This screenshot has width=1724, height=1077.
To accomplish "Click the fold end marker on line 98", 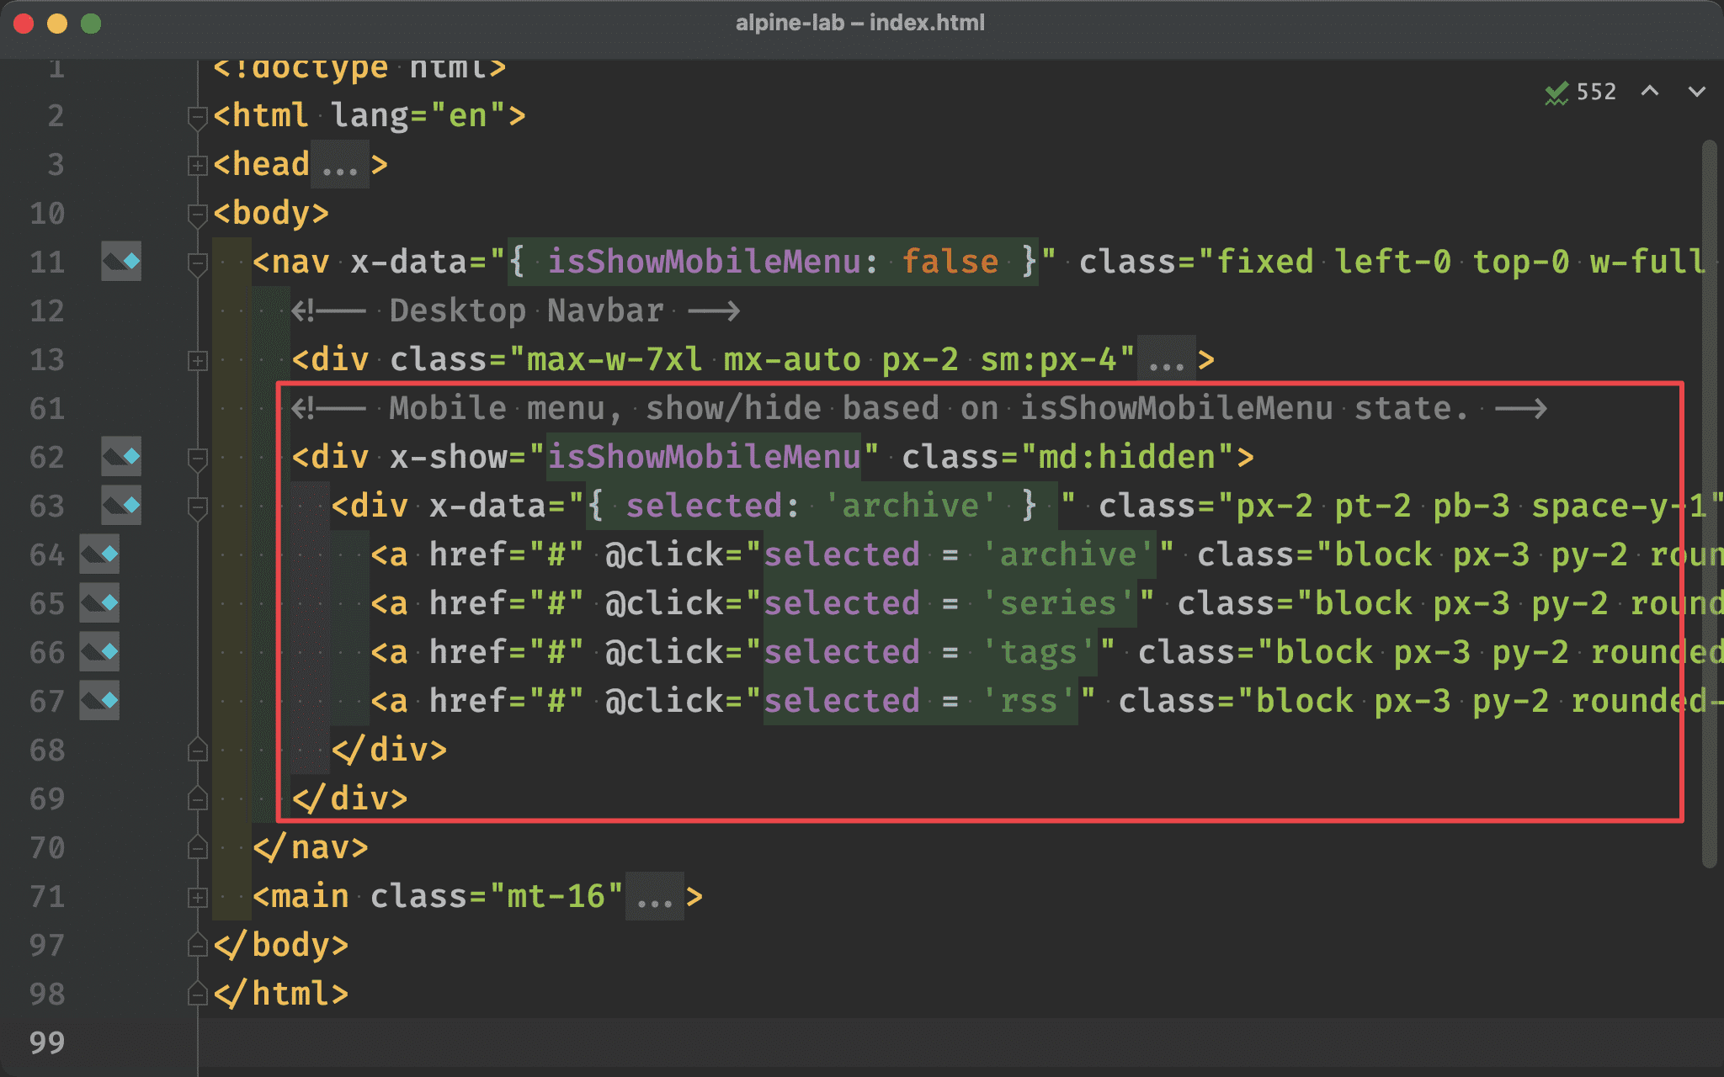I will coord(197,994).
